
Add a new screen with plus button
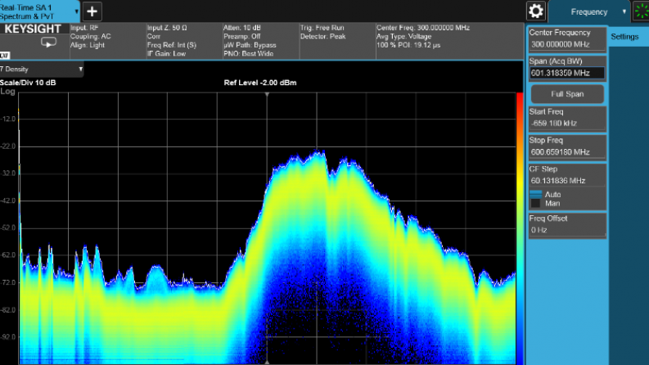click(92, 11)
